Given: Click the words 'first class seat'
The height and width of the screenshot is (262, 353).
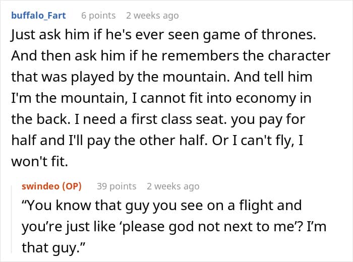Looking at the screenshot, I should click(179, 119).
